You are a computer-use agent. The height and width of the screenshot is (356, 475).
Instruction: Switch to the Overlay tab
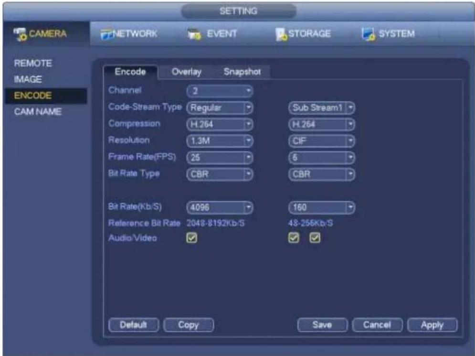[x=186, y=72]
